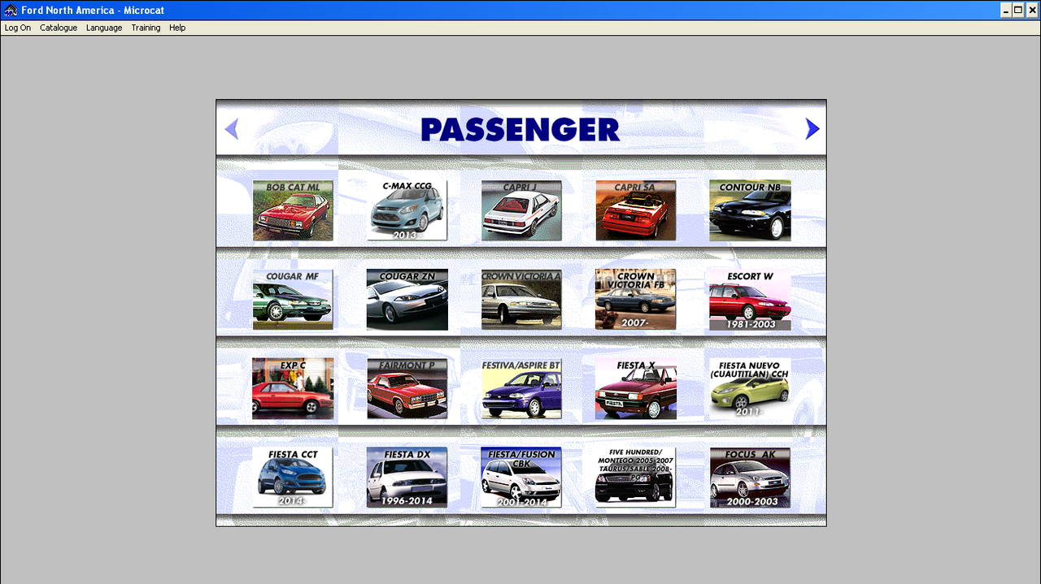This screenshot has height=584, width=1041.
Task: Open the Fiesta CCT 2014 tile
Action: (x=293, y=478)
